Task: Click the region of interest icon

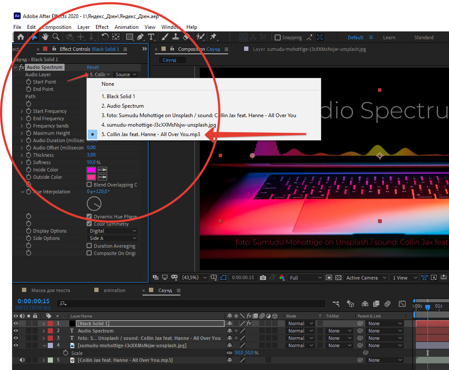Action: (329, 277)
